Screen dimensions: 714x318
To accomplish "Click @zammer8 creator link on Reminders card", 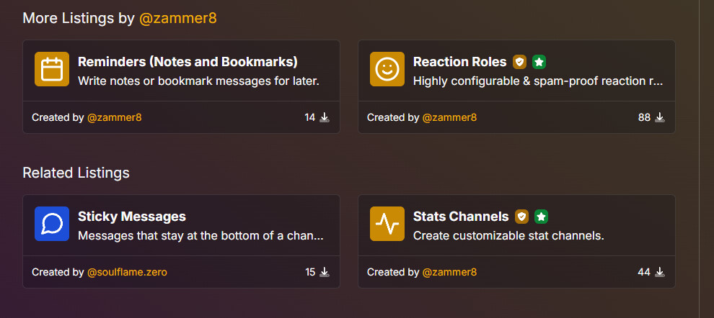I will point(114,118).
